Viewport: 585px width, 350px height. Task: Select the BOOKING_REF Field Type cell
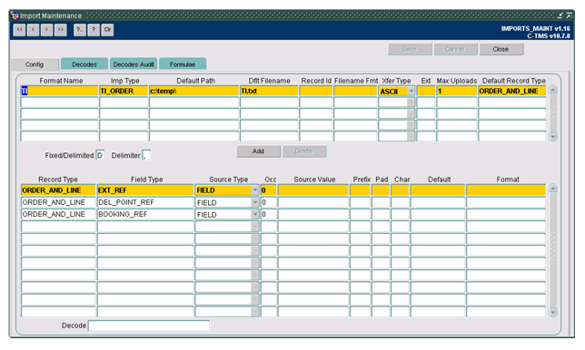click(145, 214)
